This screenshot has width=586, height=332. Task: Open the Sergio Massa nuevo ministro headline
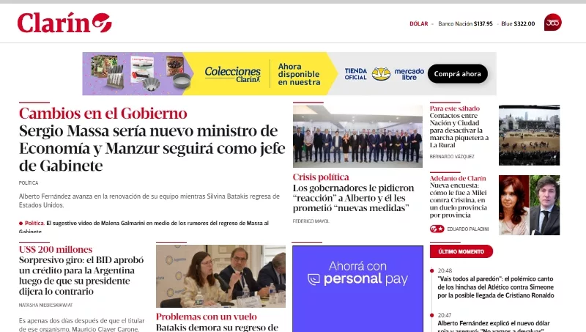click(152, 148)
